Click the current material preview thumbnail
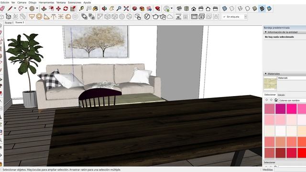 (270, 84)
